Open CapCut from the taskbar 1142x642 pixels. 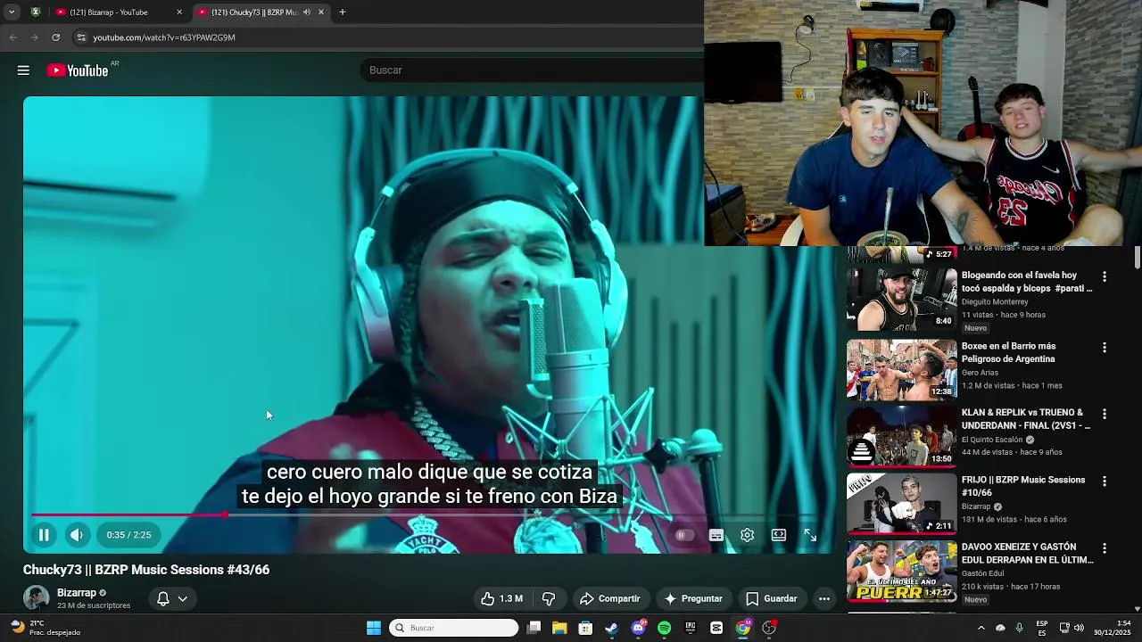pyautogui.click(x=716, y=628)
